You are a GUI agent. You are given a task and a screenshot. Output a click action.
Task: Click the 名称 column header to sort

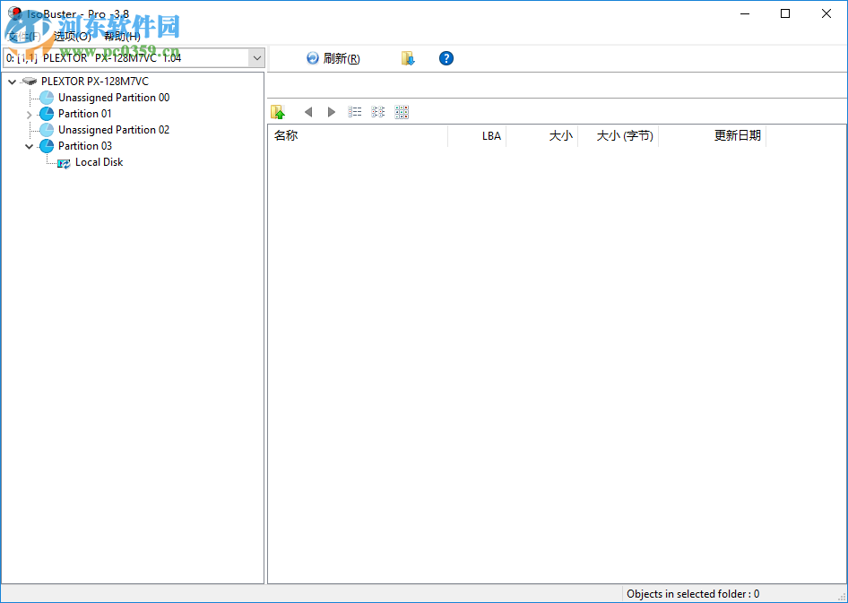tap(285, 135)
